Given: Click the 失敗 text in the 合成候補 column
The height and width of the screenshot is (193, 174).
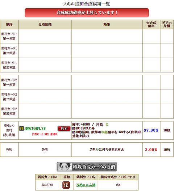Looking at the screenshot, I should point(45,150).
